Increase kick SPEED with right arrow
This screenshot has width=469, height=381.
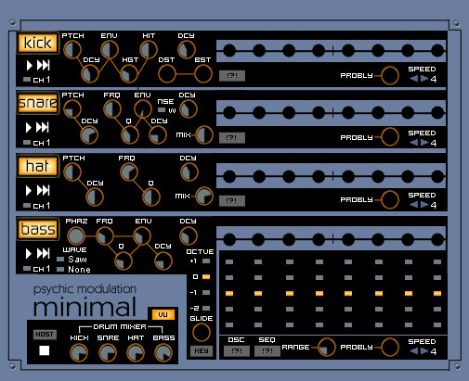424,79
